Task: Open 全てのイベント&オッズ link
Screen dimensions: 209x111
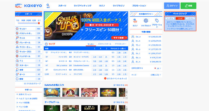Action: point(117,79)
